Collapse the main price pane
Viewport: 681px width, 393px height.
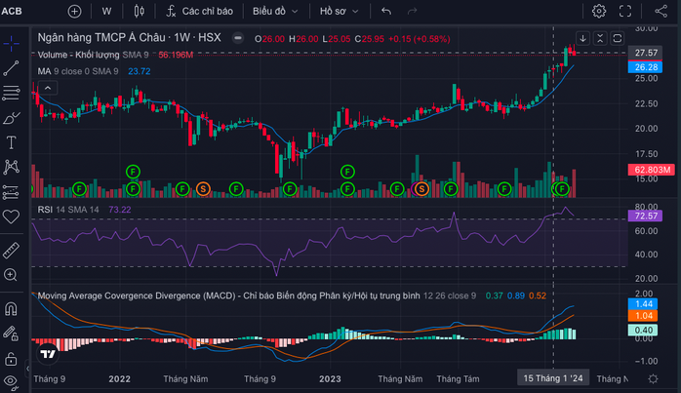tap(600, 38)
